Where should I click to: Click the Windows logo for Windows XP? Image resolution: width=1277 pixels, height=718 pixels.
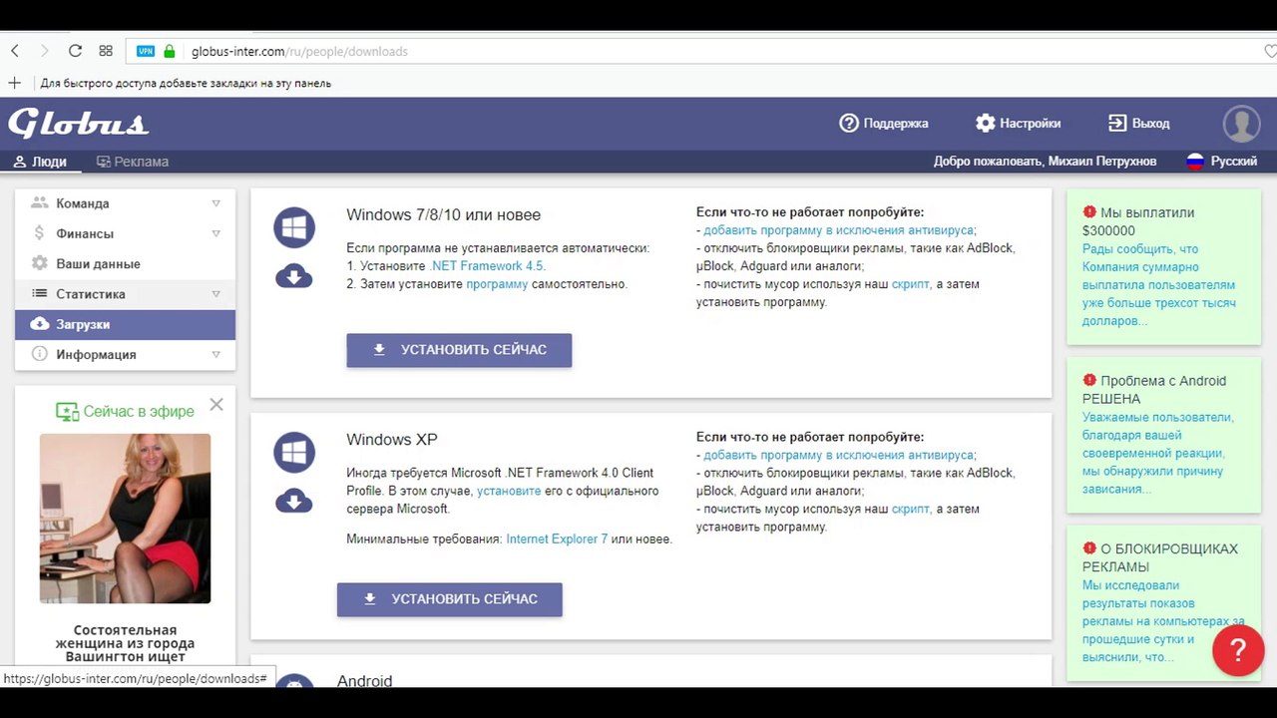[294, 453]
